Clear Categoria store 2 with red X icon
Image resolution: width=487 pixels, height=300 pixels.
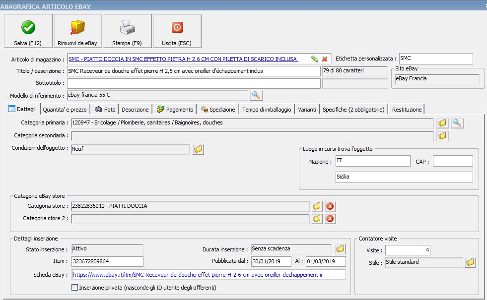click(330, 219)
